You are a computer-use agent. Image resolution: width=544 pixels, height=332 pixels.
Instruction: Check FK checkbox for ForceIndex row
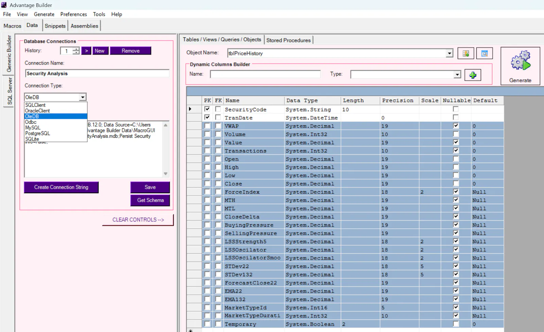tap(218, 192)
